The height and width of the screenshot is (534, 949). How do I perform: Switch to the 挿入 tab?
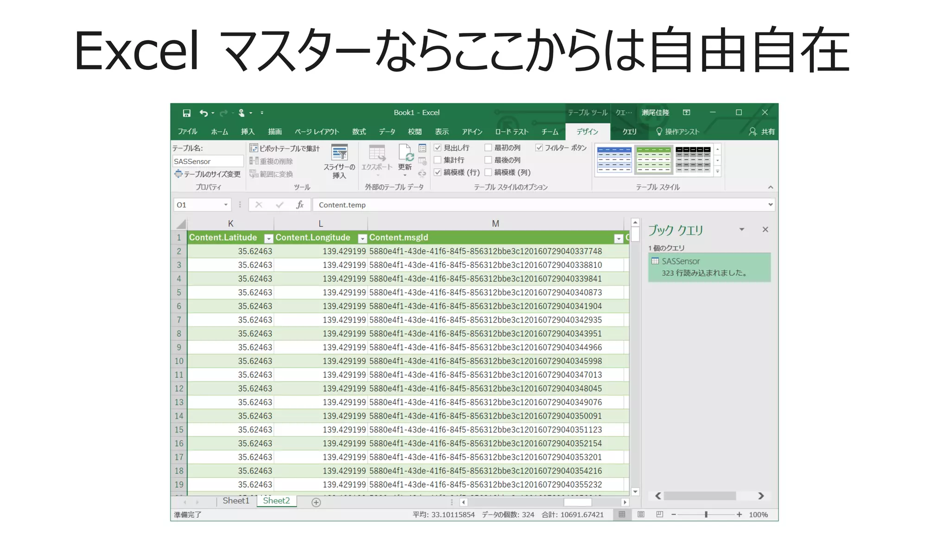[x=248, y=132]
